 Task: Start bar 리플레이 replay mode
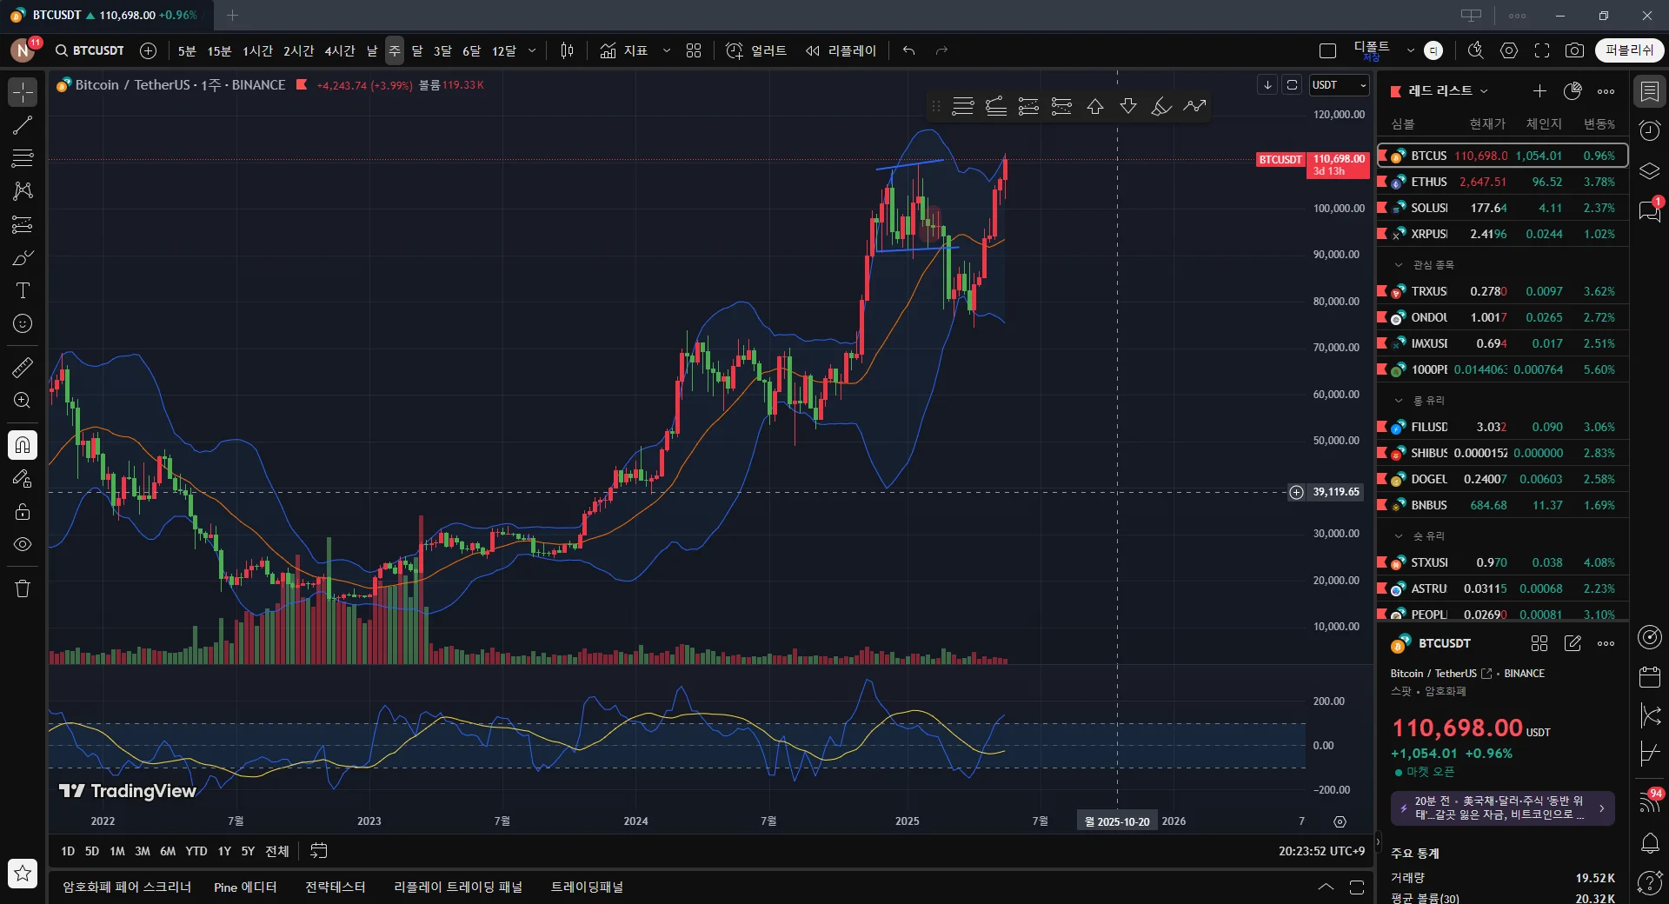(x=841, y=50)
